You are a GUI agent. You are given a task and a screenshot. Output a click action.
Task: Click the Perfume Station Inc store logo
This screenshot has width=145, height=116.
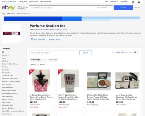(11, 34)
